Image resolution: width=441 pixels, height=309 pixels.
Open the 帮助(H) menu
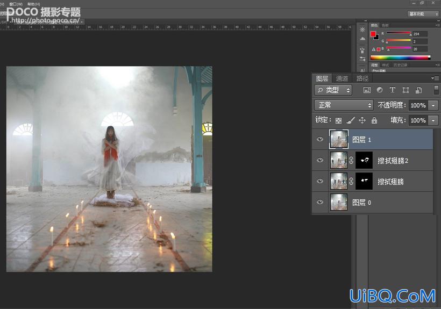tap(33, 4)
